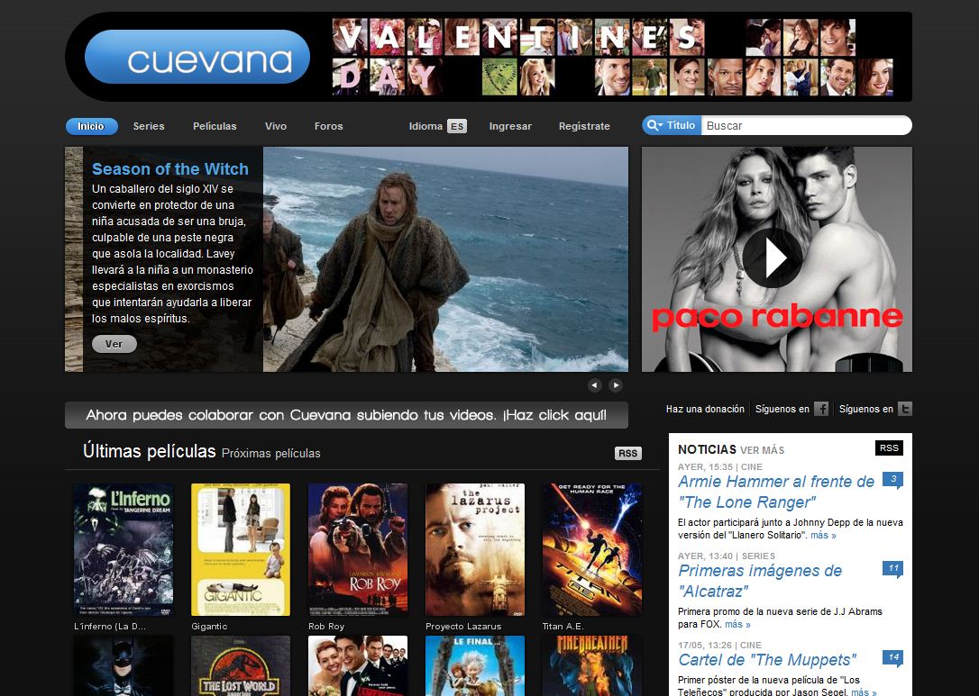Image resolution: width=979 pixels, height=696 pixels.
Task: Focus the Buscar search field
Action: tap(805, 125)
